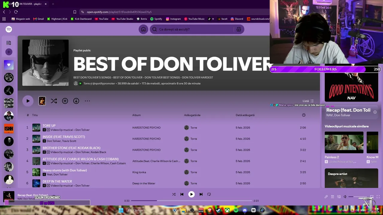Open Discord from the Windows taskbar

(245, 210)
